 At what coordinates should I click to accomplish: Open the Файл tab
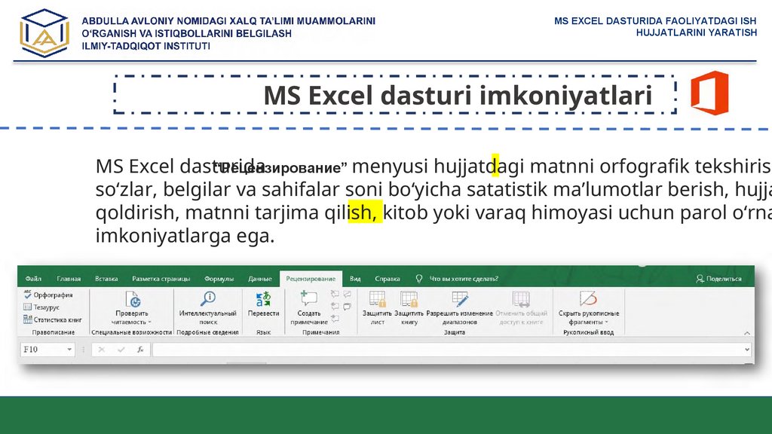(33, 279)
